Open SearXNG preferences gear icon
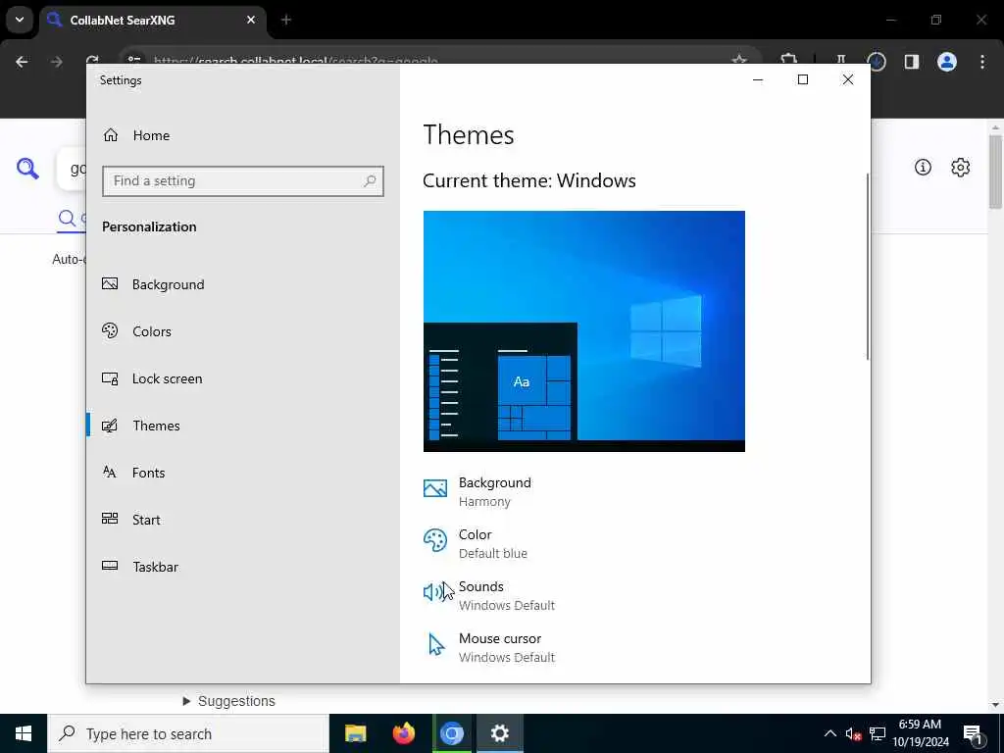Viewport: 1004px width, 753px height. [961, 167]
